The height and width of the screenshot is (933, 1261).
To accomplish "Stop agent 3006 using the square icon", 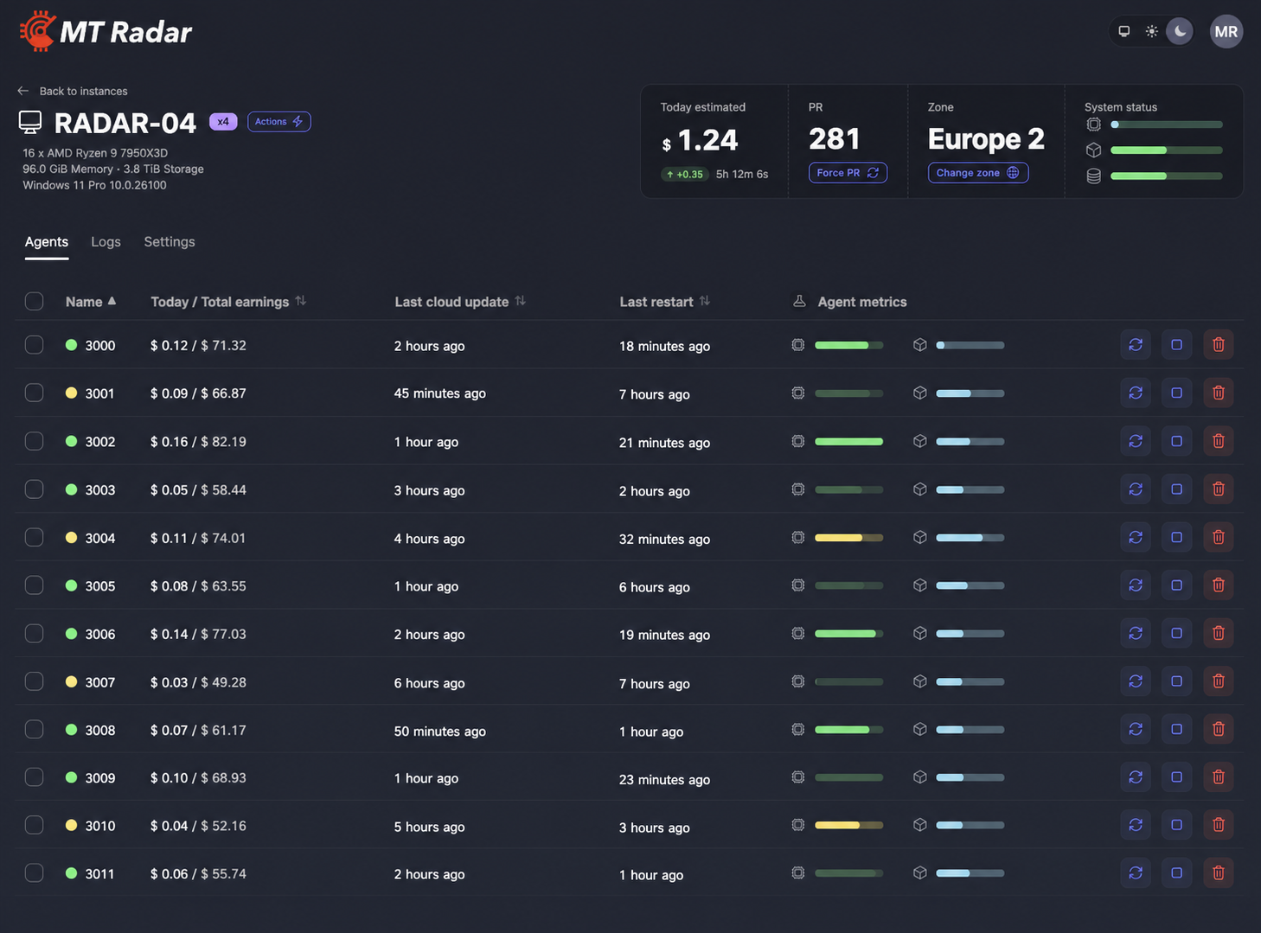I will tap(1176, 633).
